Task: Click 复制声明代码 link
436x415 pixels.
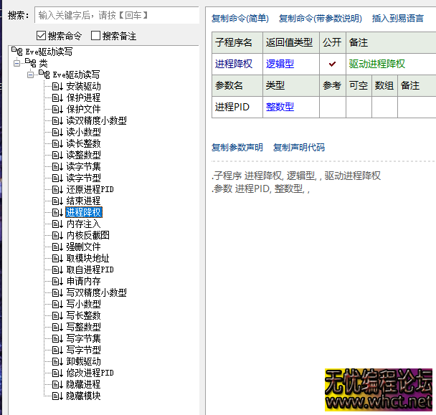Action: point(298,148)
